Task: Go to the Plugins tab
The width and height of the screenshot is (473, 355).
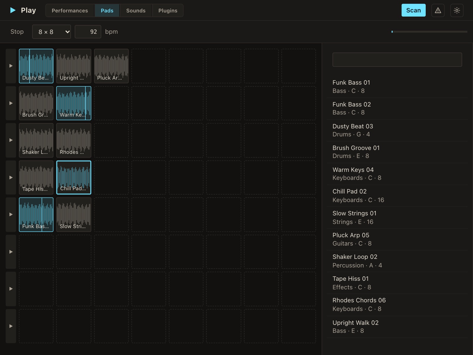Action: (168, 10)
